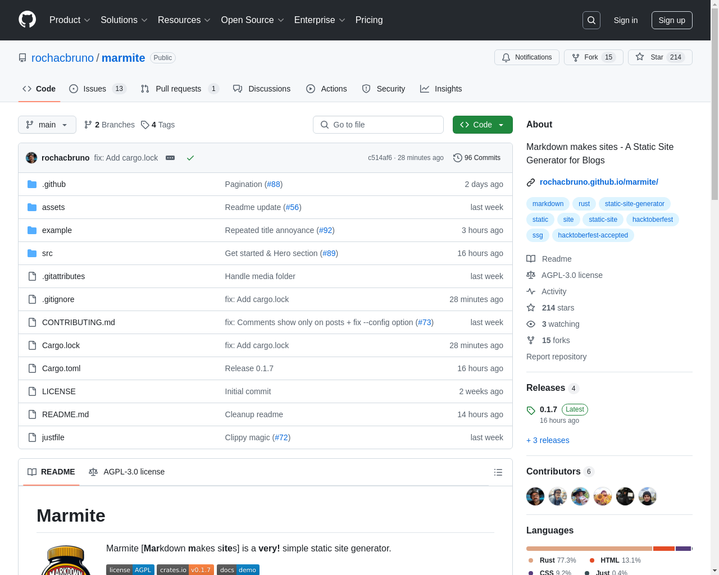Click the Sign in link
Image resolution: width=719 pixels, height=575 pixels.
pos(626,20)
